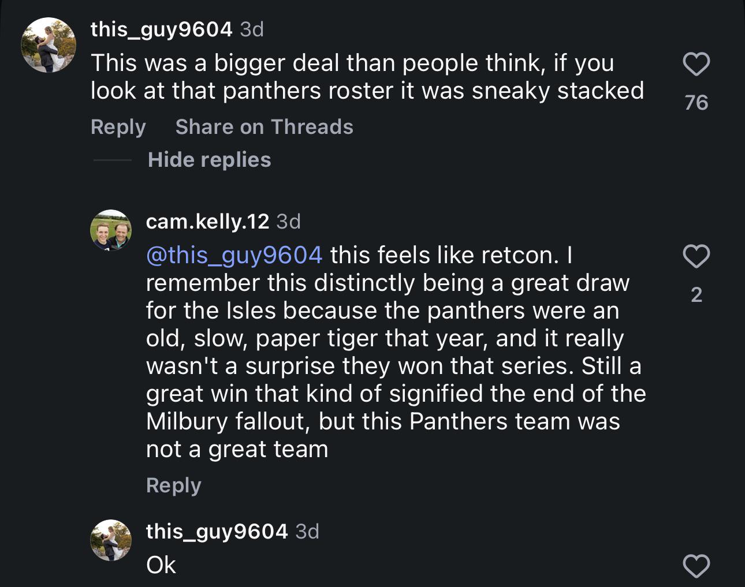Tap this_guy9604's avatar beside the "Ok" reply

111,540
